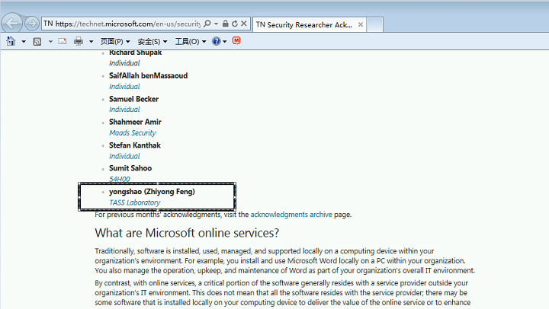
Task: Open the 页面(P) menu
Action: (115, 42)
